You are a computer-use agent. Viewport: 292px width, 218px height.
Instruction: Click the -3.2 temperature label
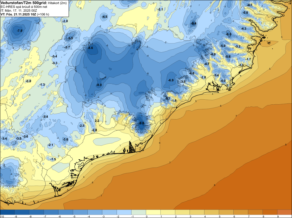[x=238, y=46]
